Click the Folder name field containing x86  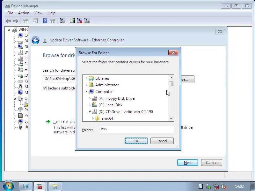pyautogui.click(x=137, y=129)
